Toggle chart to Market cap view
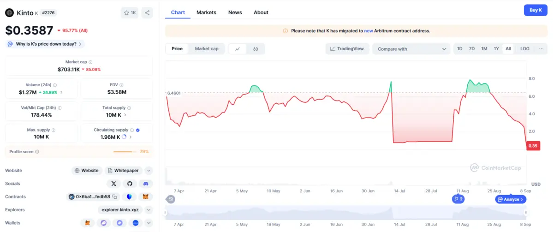 click(206, 49)
